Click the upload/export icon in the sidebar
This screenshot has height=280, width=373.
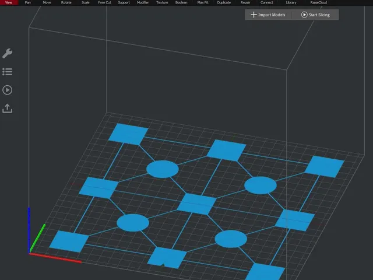point(8,108)
